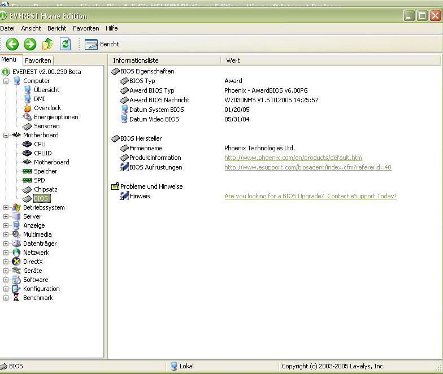This screenshot has height=374, width=443.
Task: Select the Übersicht tree entry
Action: coord(46,90)
